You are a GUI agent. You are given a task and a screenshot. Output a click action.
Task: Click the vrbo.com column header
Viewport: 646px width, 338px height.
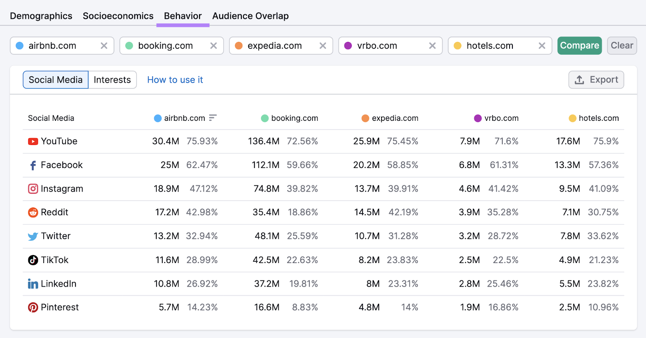[496, 118]
